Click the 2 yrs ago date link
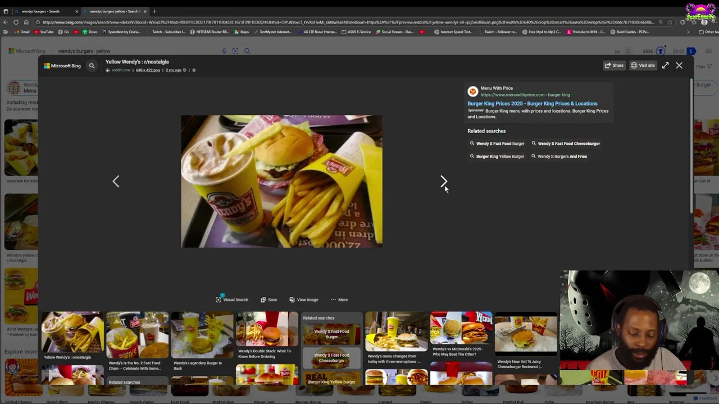Image resolution: width=719 pixels, height=404 pixels. click(x=173, y=70)
